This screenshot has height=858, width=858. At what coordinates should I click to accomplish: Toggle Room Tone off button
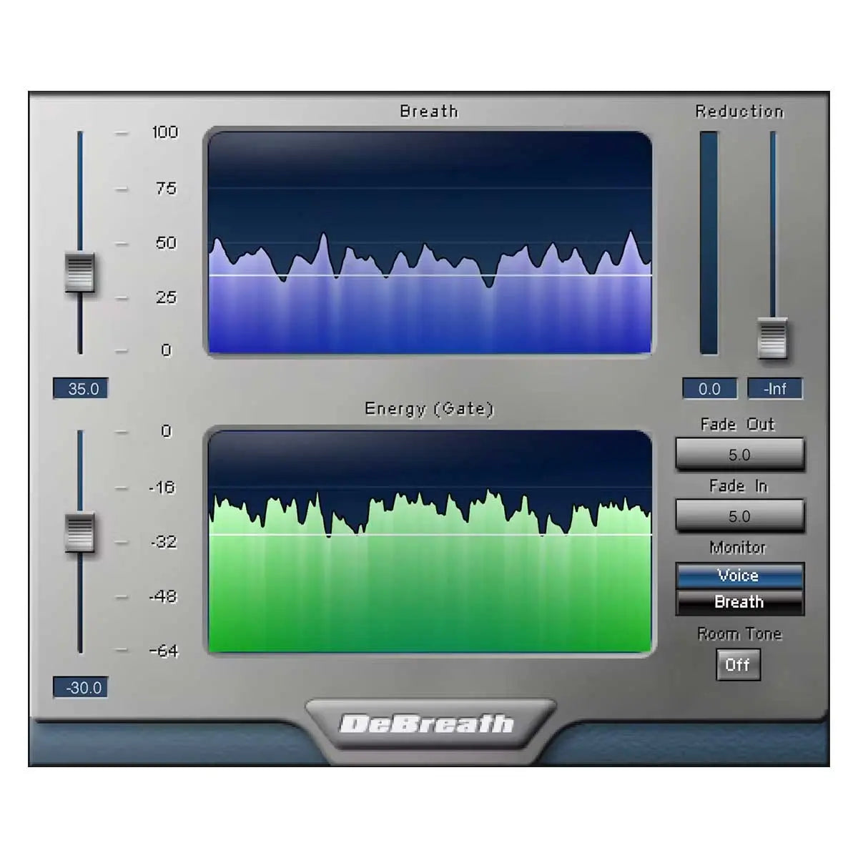(739, 665)
